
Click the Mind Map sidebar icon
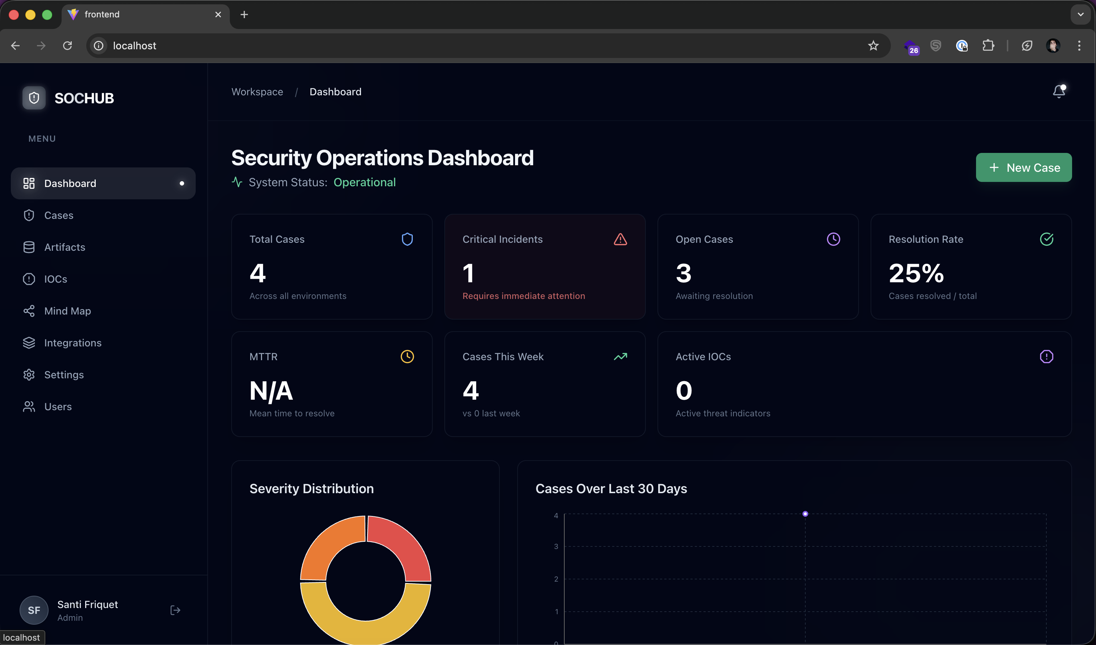pos(28,311)
